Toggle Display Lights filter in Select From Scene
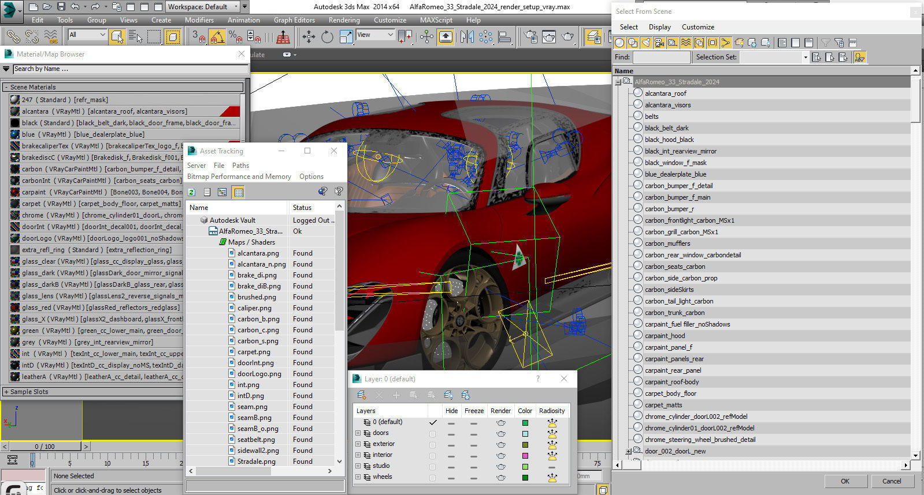The width and height of the screenshot is (924, 495). [x=646, y=43]
